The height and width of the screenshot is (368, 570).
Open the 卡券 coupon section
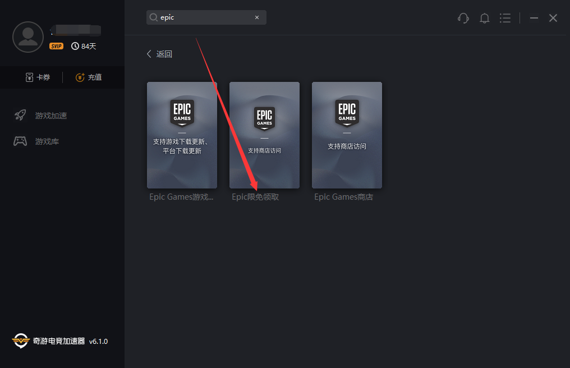point(38,77)
